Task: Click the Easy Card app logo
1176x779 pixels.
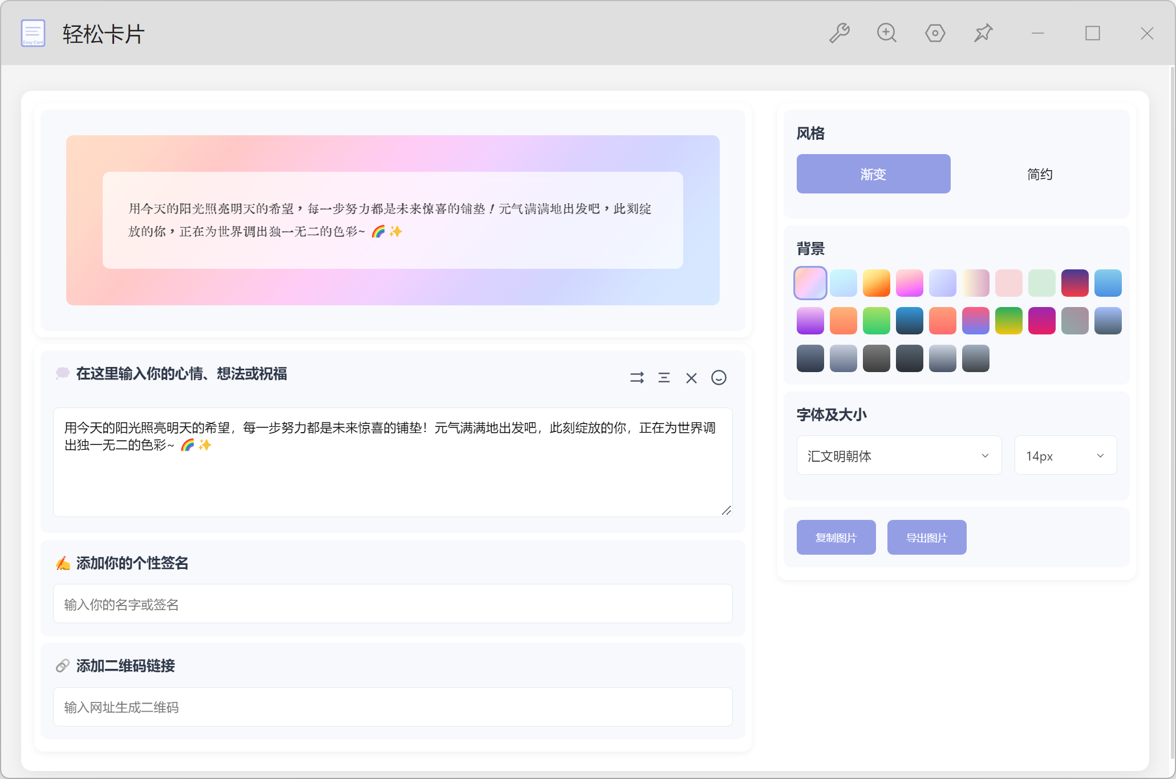Action: tap(33, 33)
